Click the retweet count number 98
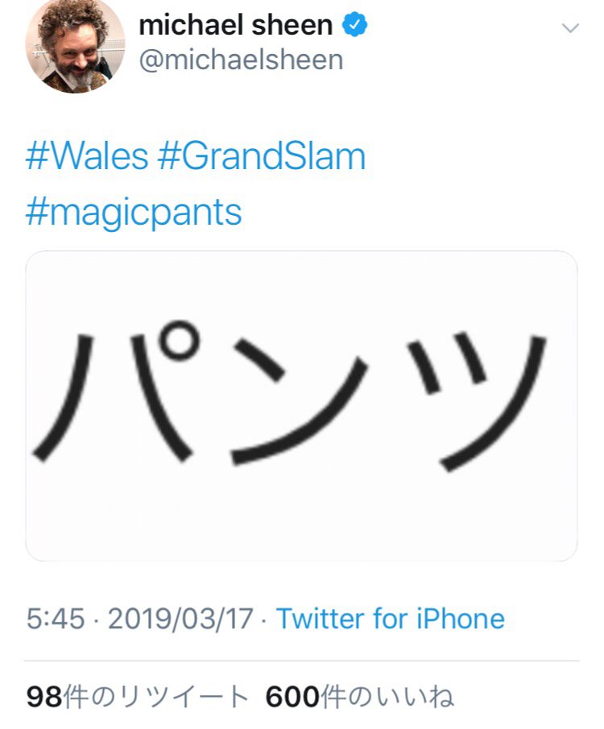The height and width of the screenshot is (729, 604). (x=44, y=697)
